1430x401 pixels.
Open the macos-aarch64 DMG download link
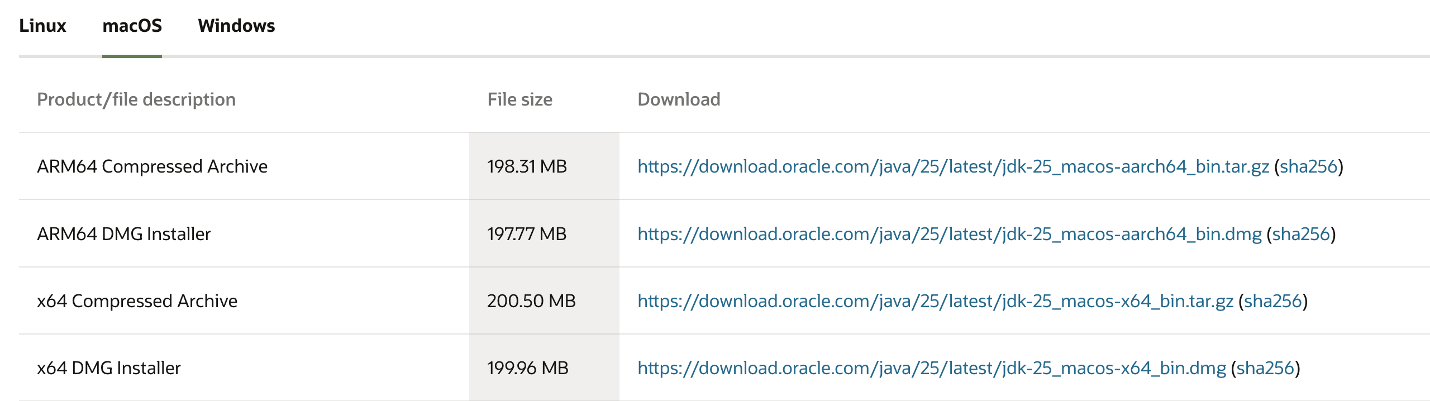click(949, 234)
